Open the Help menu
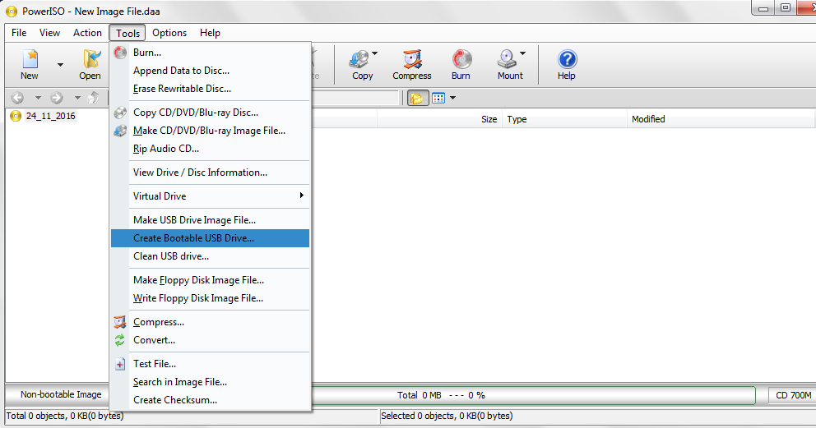The image size is (816, 428). [210, 33]
